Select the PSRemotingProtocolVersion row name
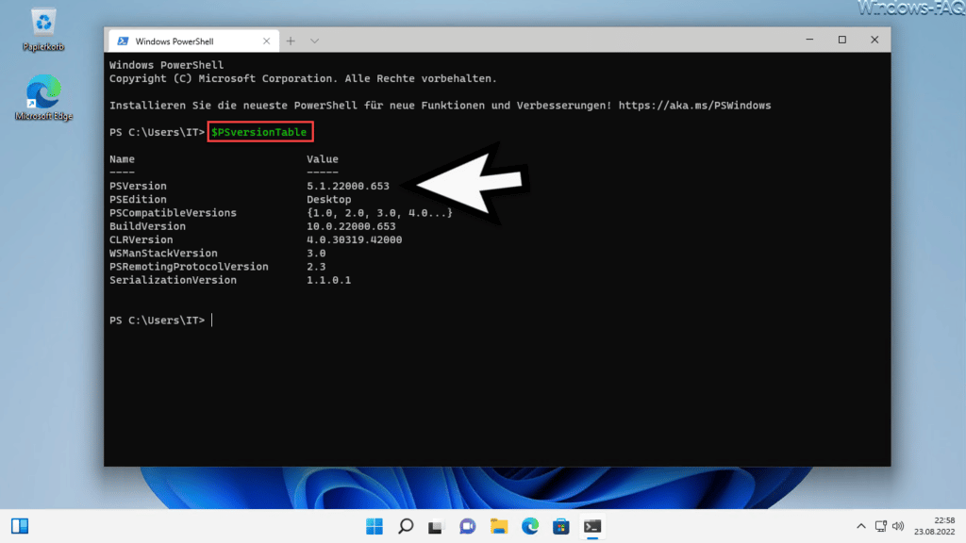Viewport: 966px width, 543px height. 189,267
